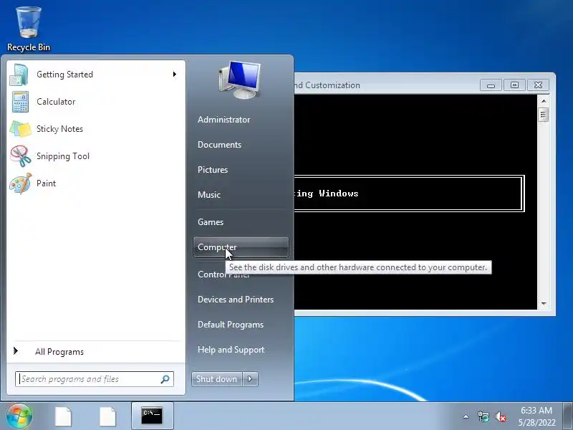The width and height of the screenshot is (573, 430).
Task: Select the Snipping Tool text label
Action: tap(63, 156)
